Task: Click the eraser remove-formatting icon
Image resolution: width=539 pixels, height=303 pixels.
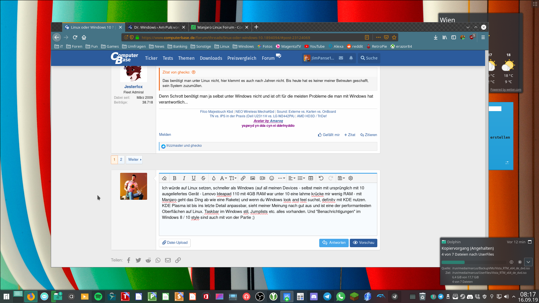Action: [165, 178]
